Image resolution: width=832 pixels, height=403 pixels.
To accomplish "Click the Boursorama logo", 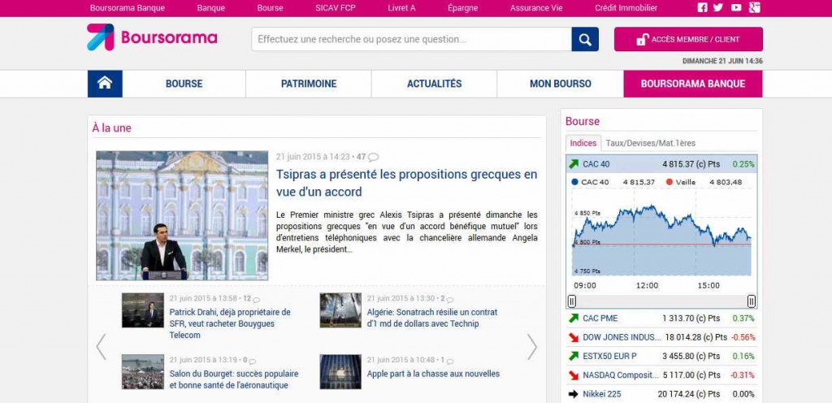I will pyautogui.click(x=152, y=37).
